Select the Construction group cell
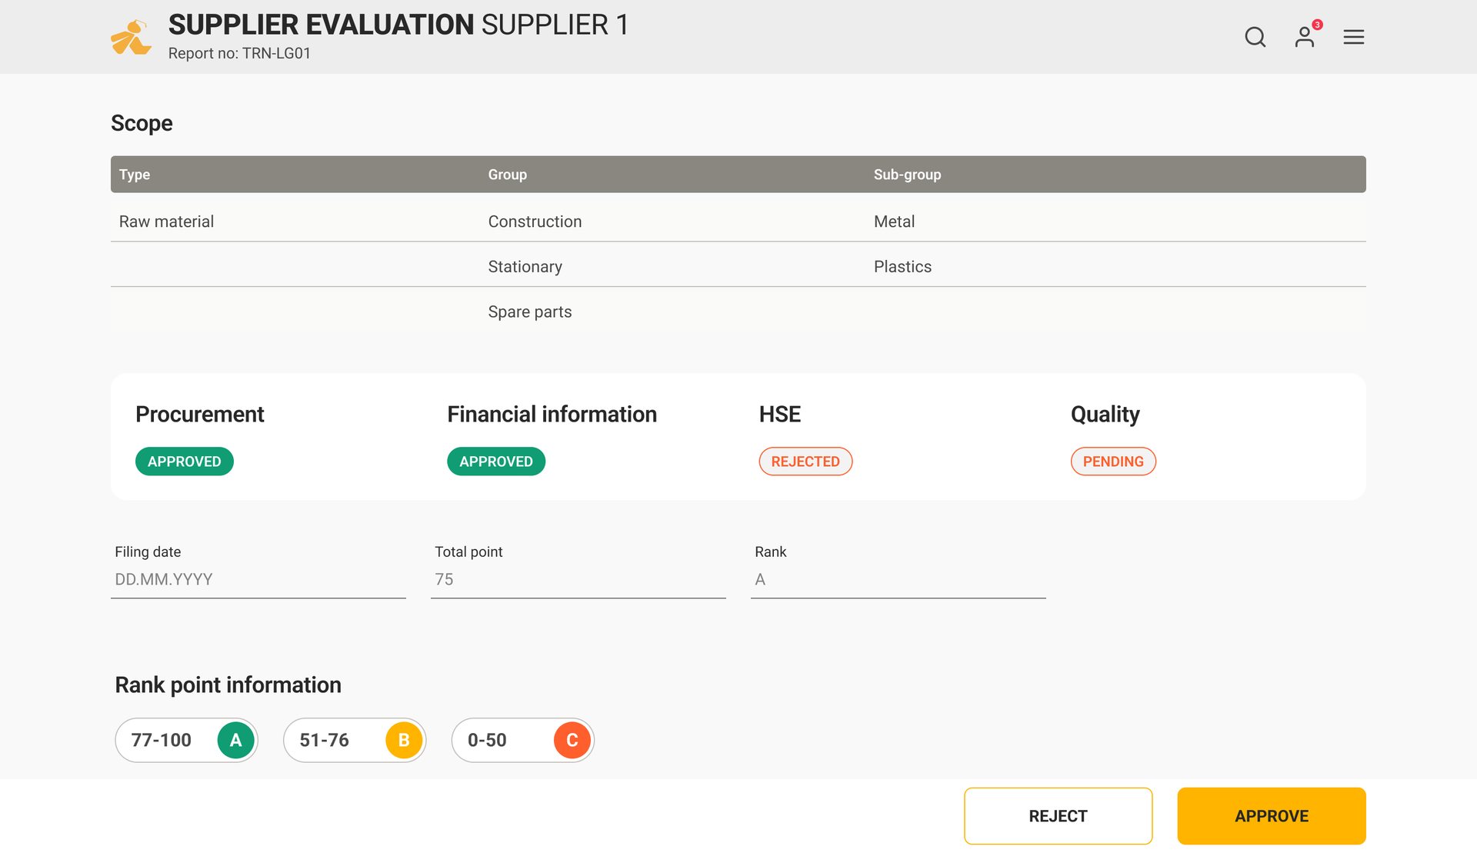The image size is (1477, 853). point(535,222)
